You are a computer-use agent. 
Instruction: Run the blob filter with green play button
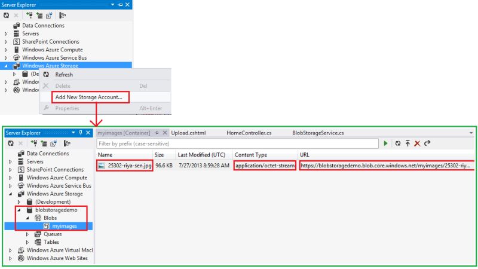coord(385,143)
